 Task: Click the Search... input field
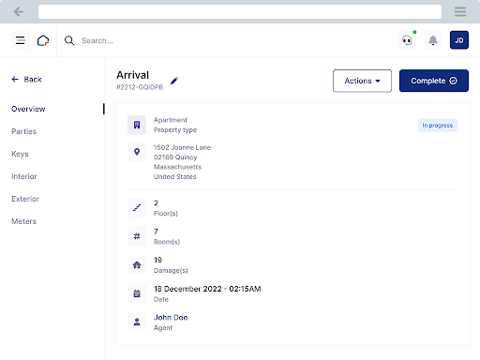pos(97,40)
